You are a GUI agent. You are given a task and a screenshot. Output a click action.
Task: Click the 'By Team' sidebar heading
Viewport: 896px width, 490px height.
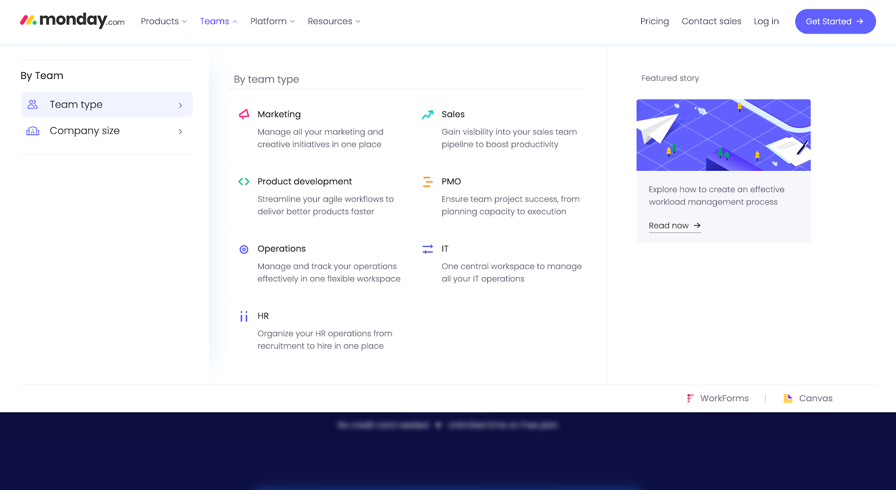(42, 76)
